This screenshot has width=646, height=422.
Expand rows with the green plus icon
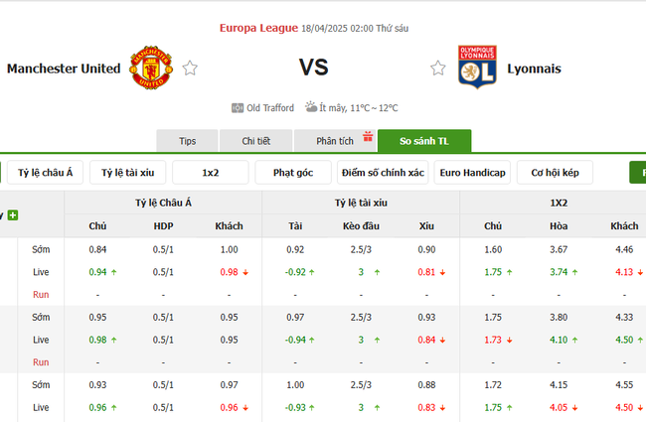(13, 214)
